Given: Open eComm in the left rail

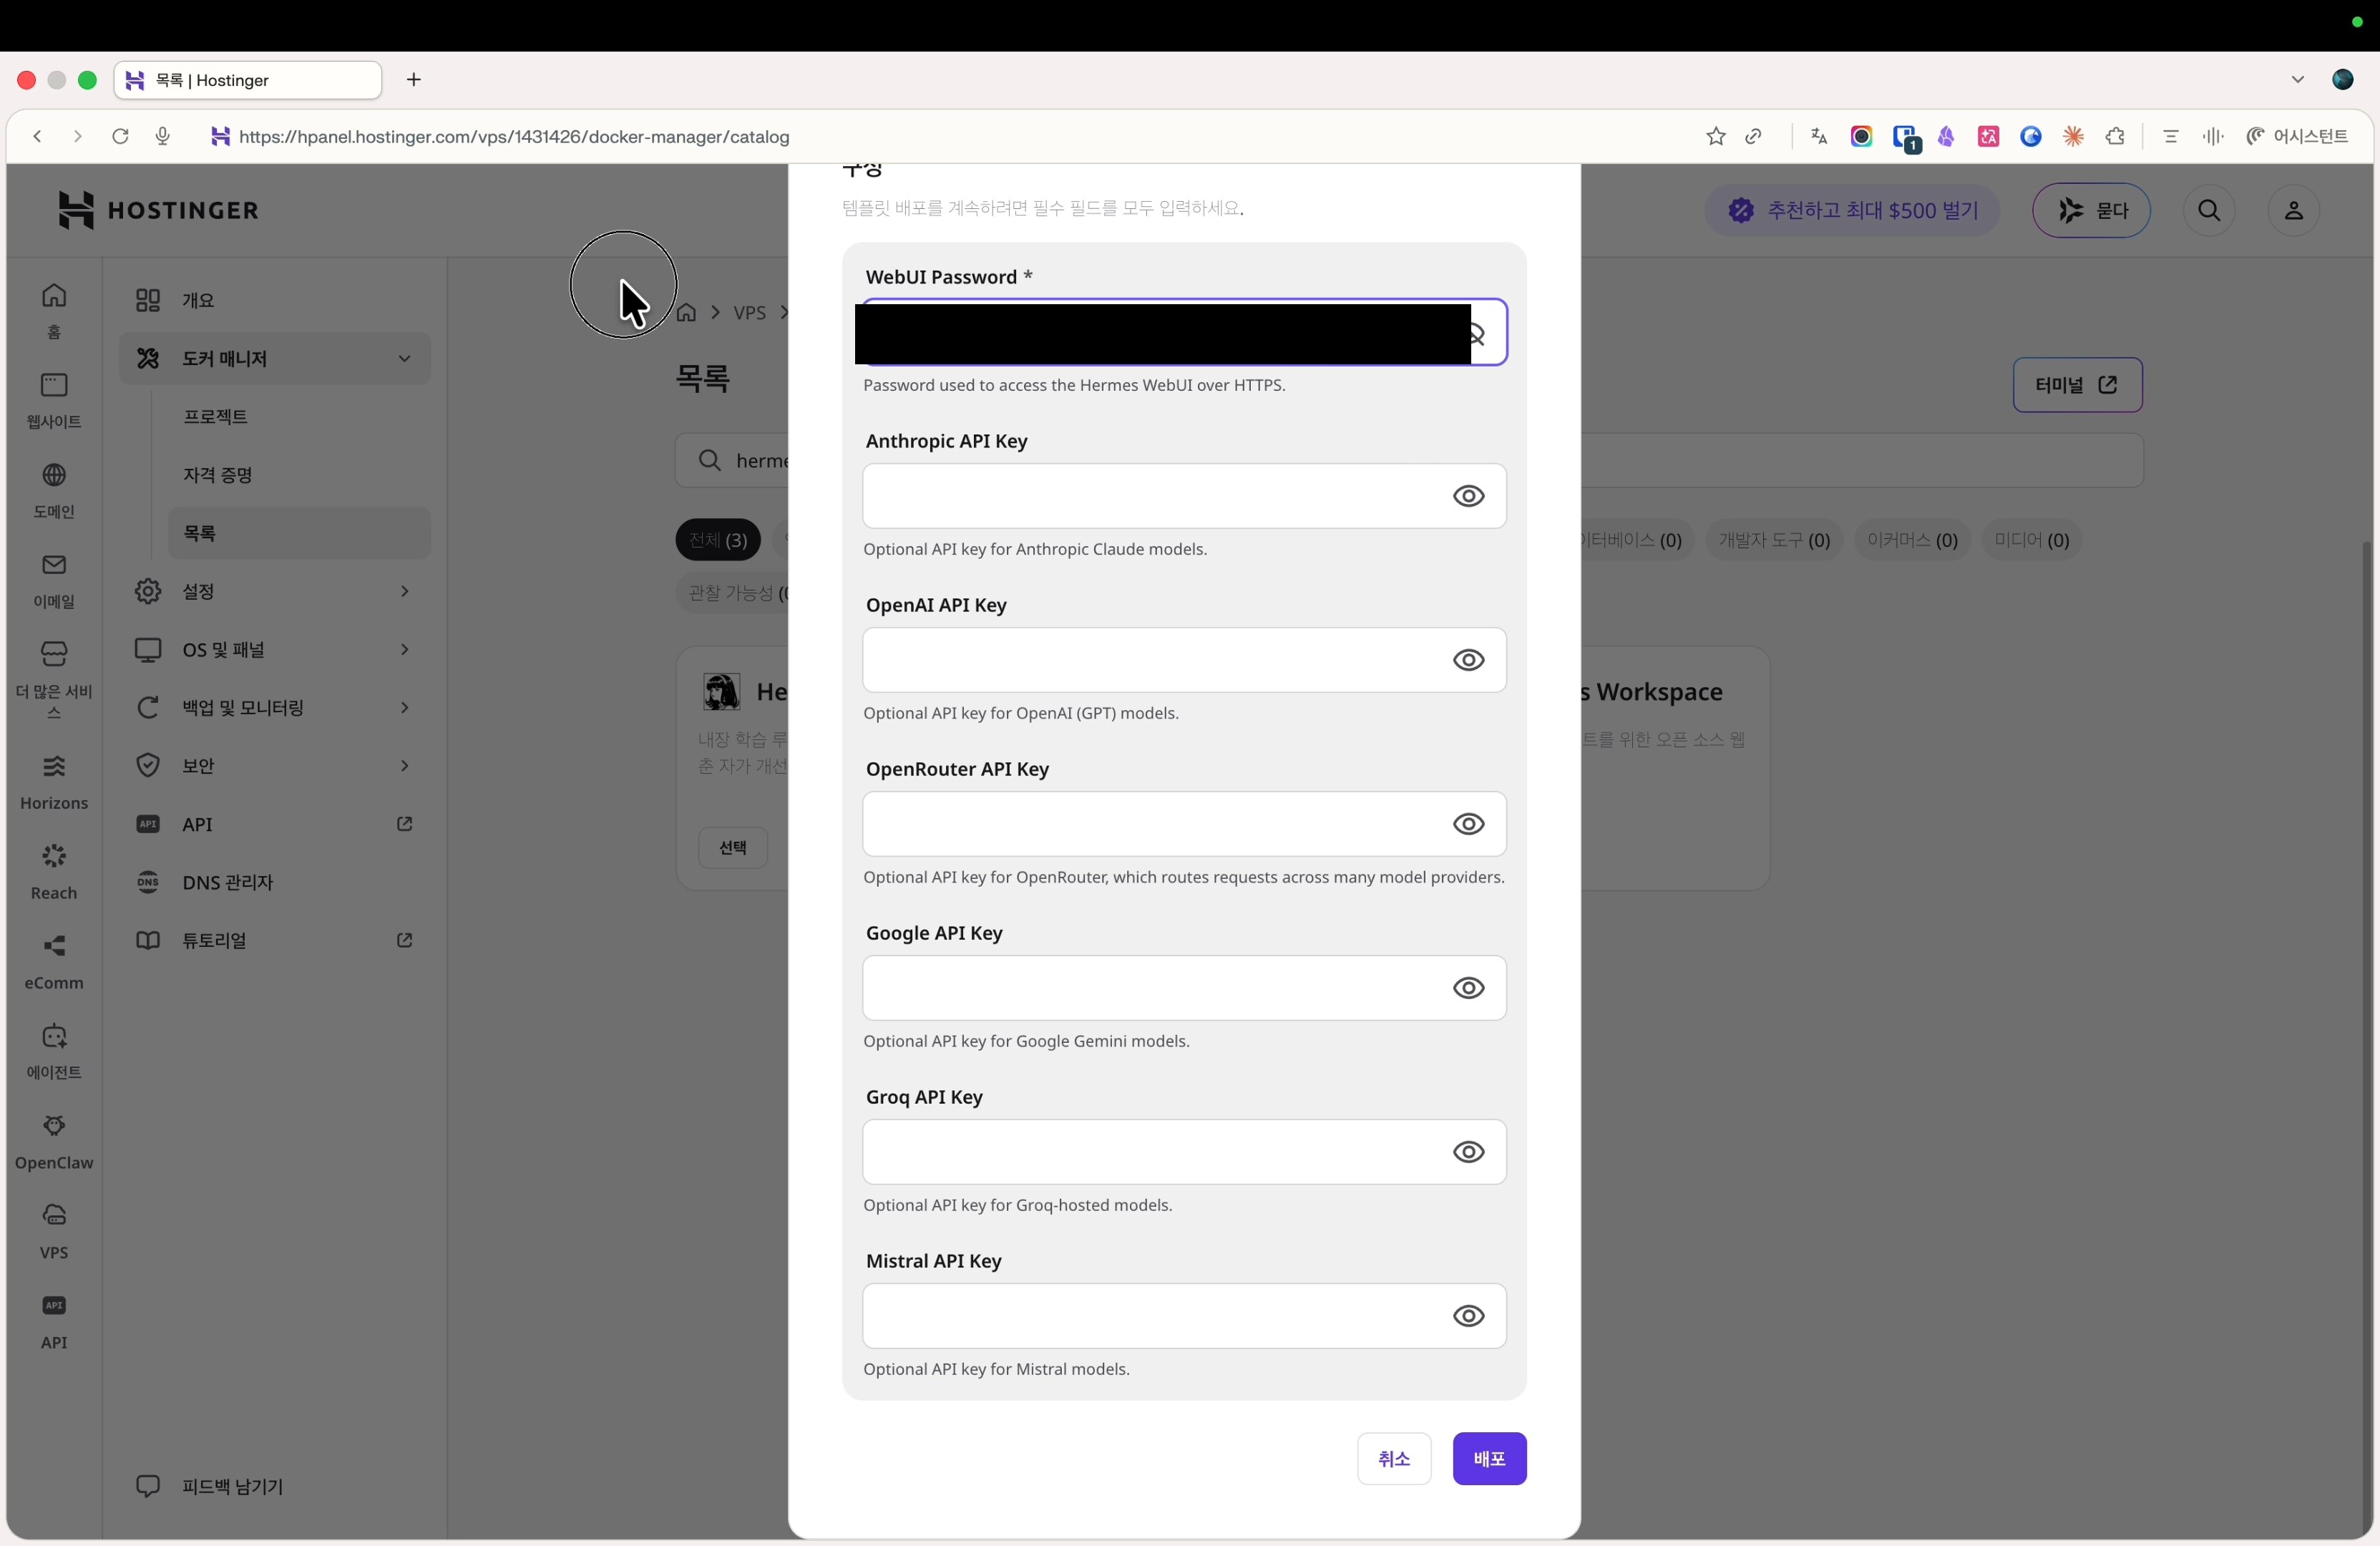Looking at the screenshot, I should coord(54,962).
